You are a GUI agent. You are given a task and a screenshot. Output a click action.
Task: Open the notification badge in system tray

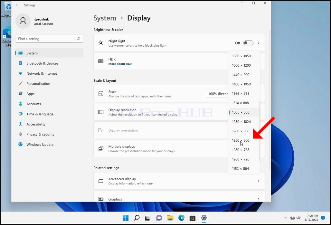click(x=323, y=218)
